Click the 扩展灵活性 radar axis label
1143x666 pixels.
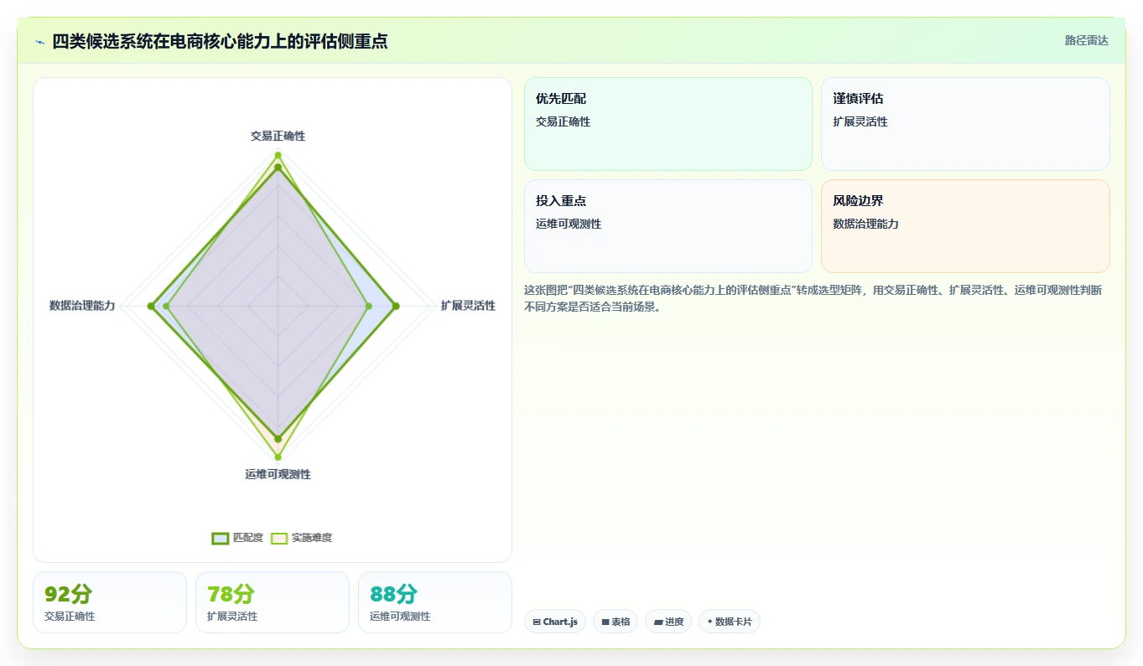(468, 306)
